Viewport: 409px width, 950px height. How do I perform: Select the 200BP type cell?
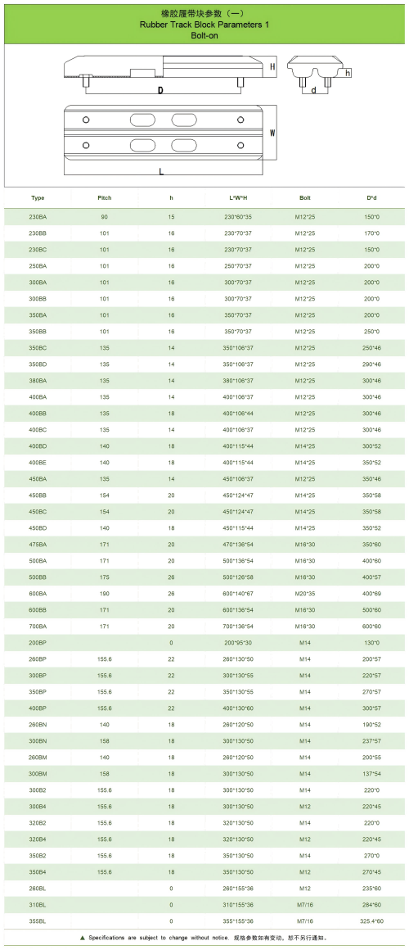tap(38, 642)
